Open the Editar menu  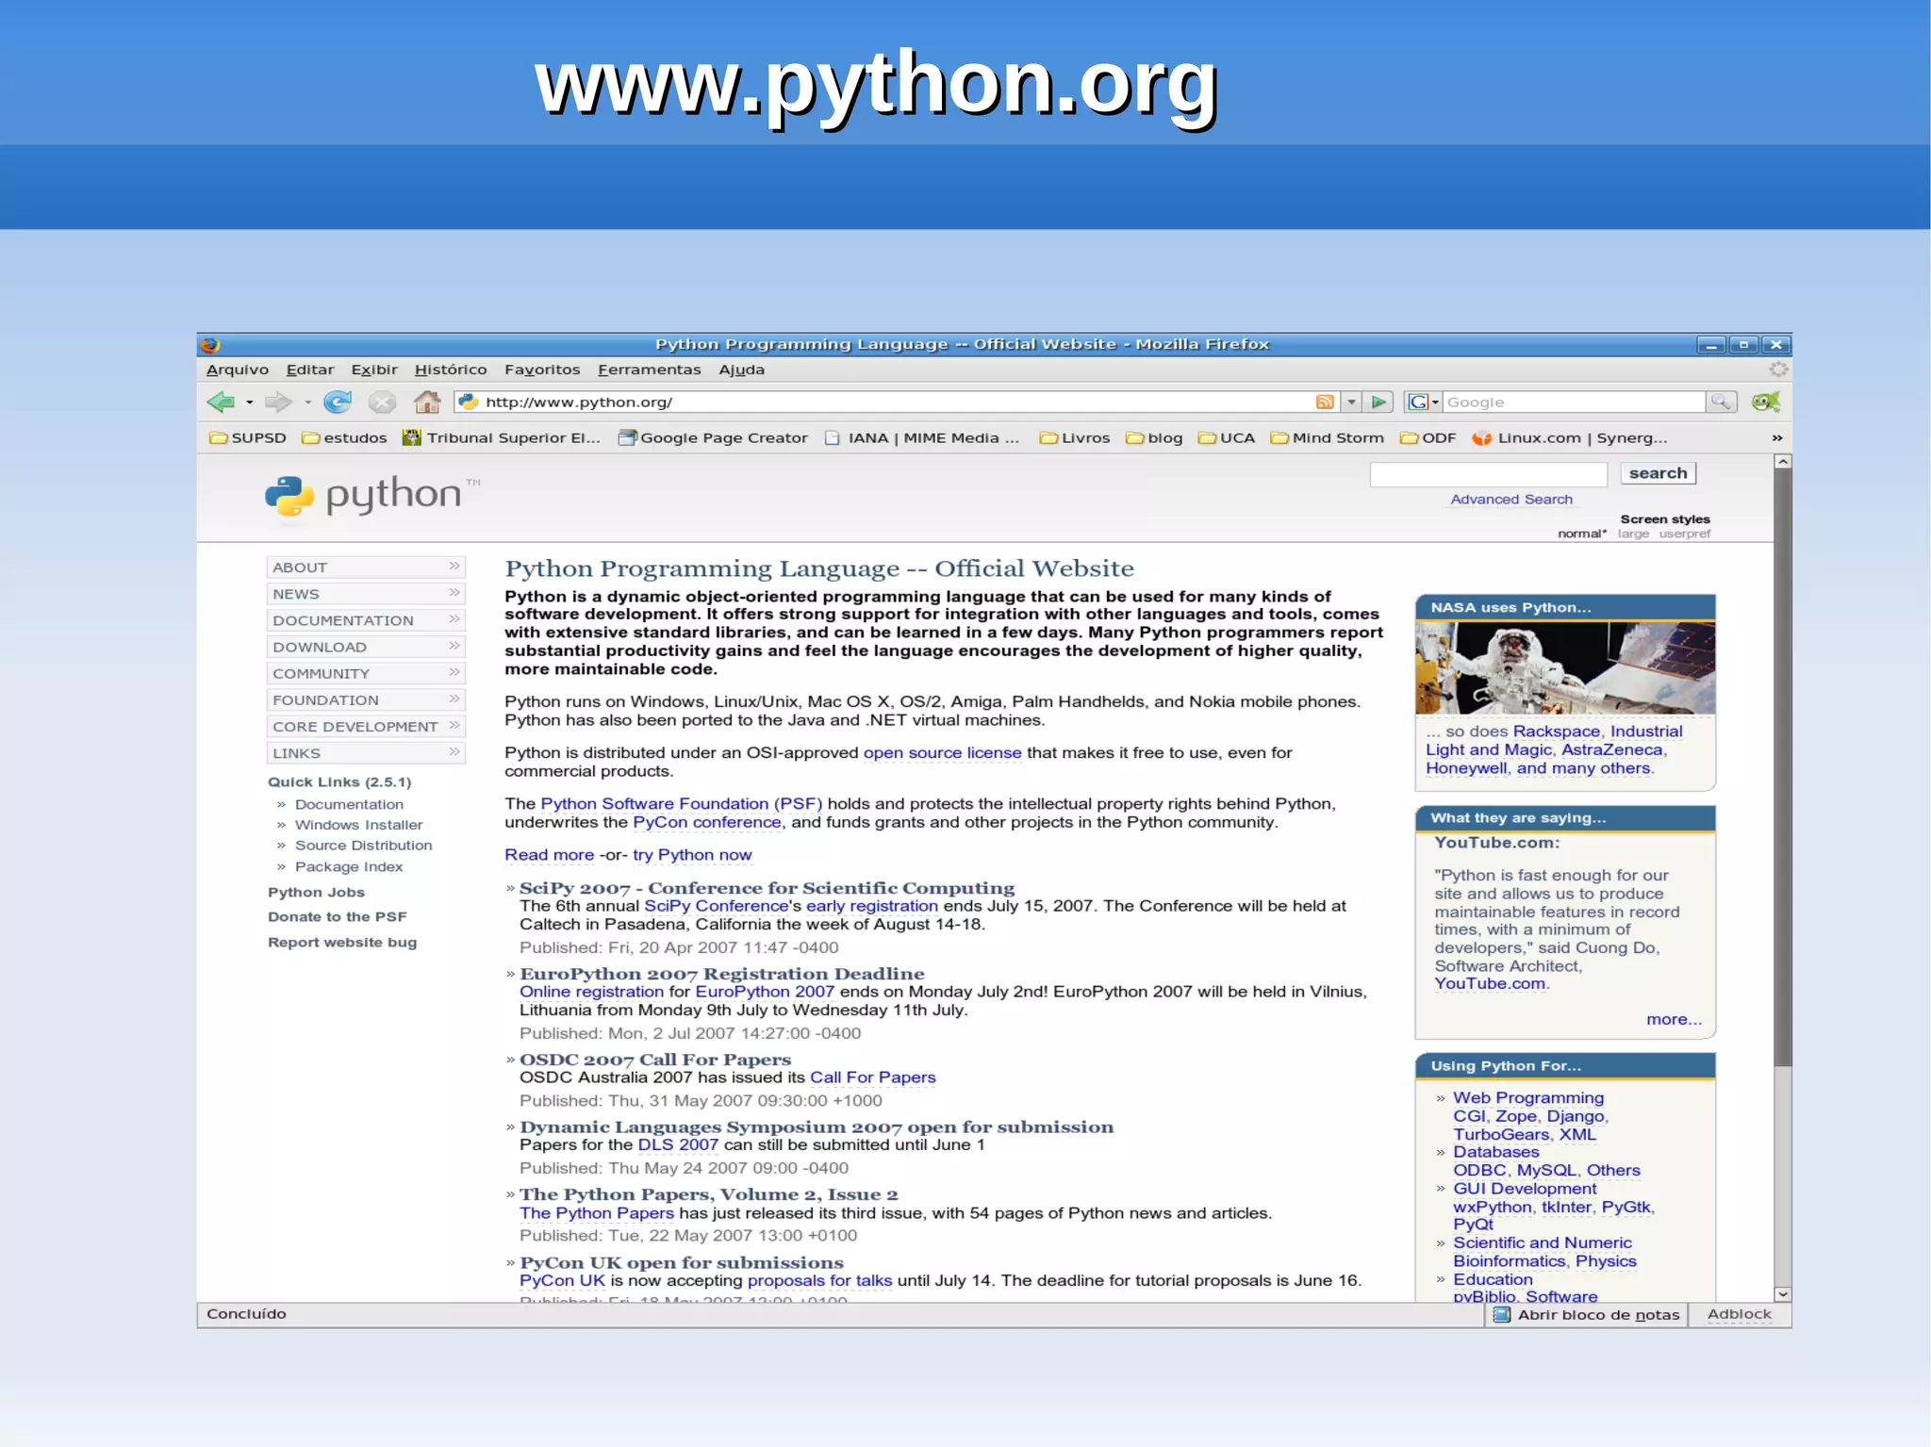tap(310, 370)
